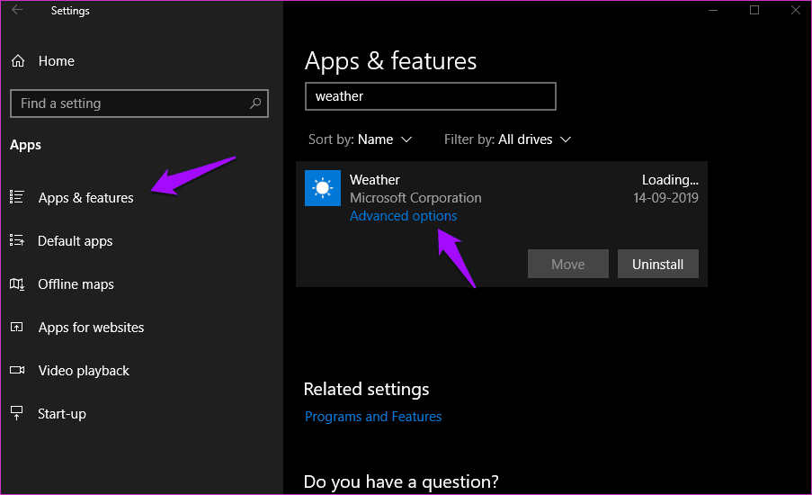This screenshot has height=495, width=812.
Task: Click the Loading... size text
Action: pyautogui.click(x=670, y=180)
